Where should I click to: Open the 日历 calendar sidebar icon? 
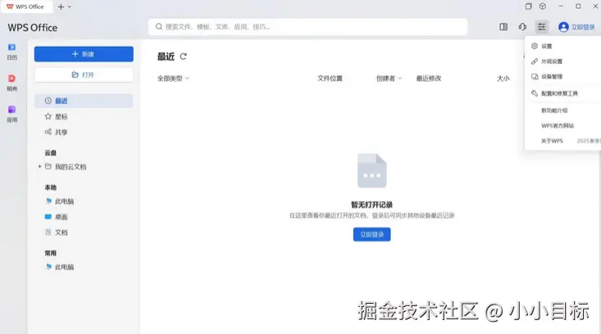(11, 52)
